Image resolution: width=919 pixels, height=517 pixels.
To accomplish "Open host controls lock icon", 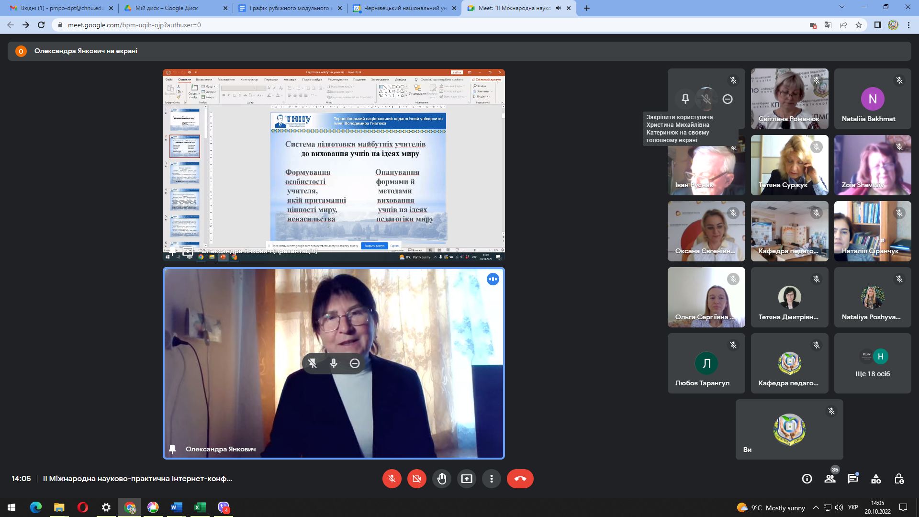I will click(899, 479).
